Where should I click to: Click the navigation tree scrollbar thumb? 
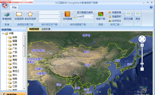coord(24,46)
